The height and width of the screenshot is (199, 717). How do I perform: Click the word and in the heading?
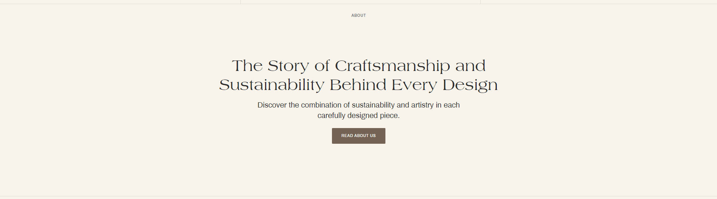(470, 66)
